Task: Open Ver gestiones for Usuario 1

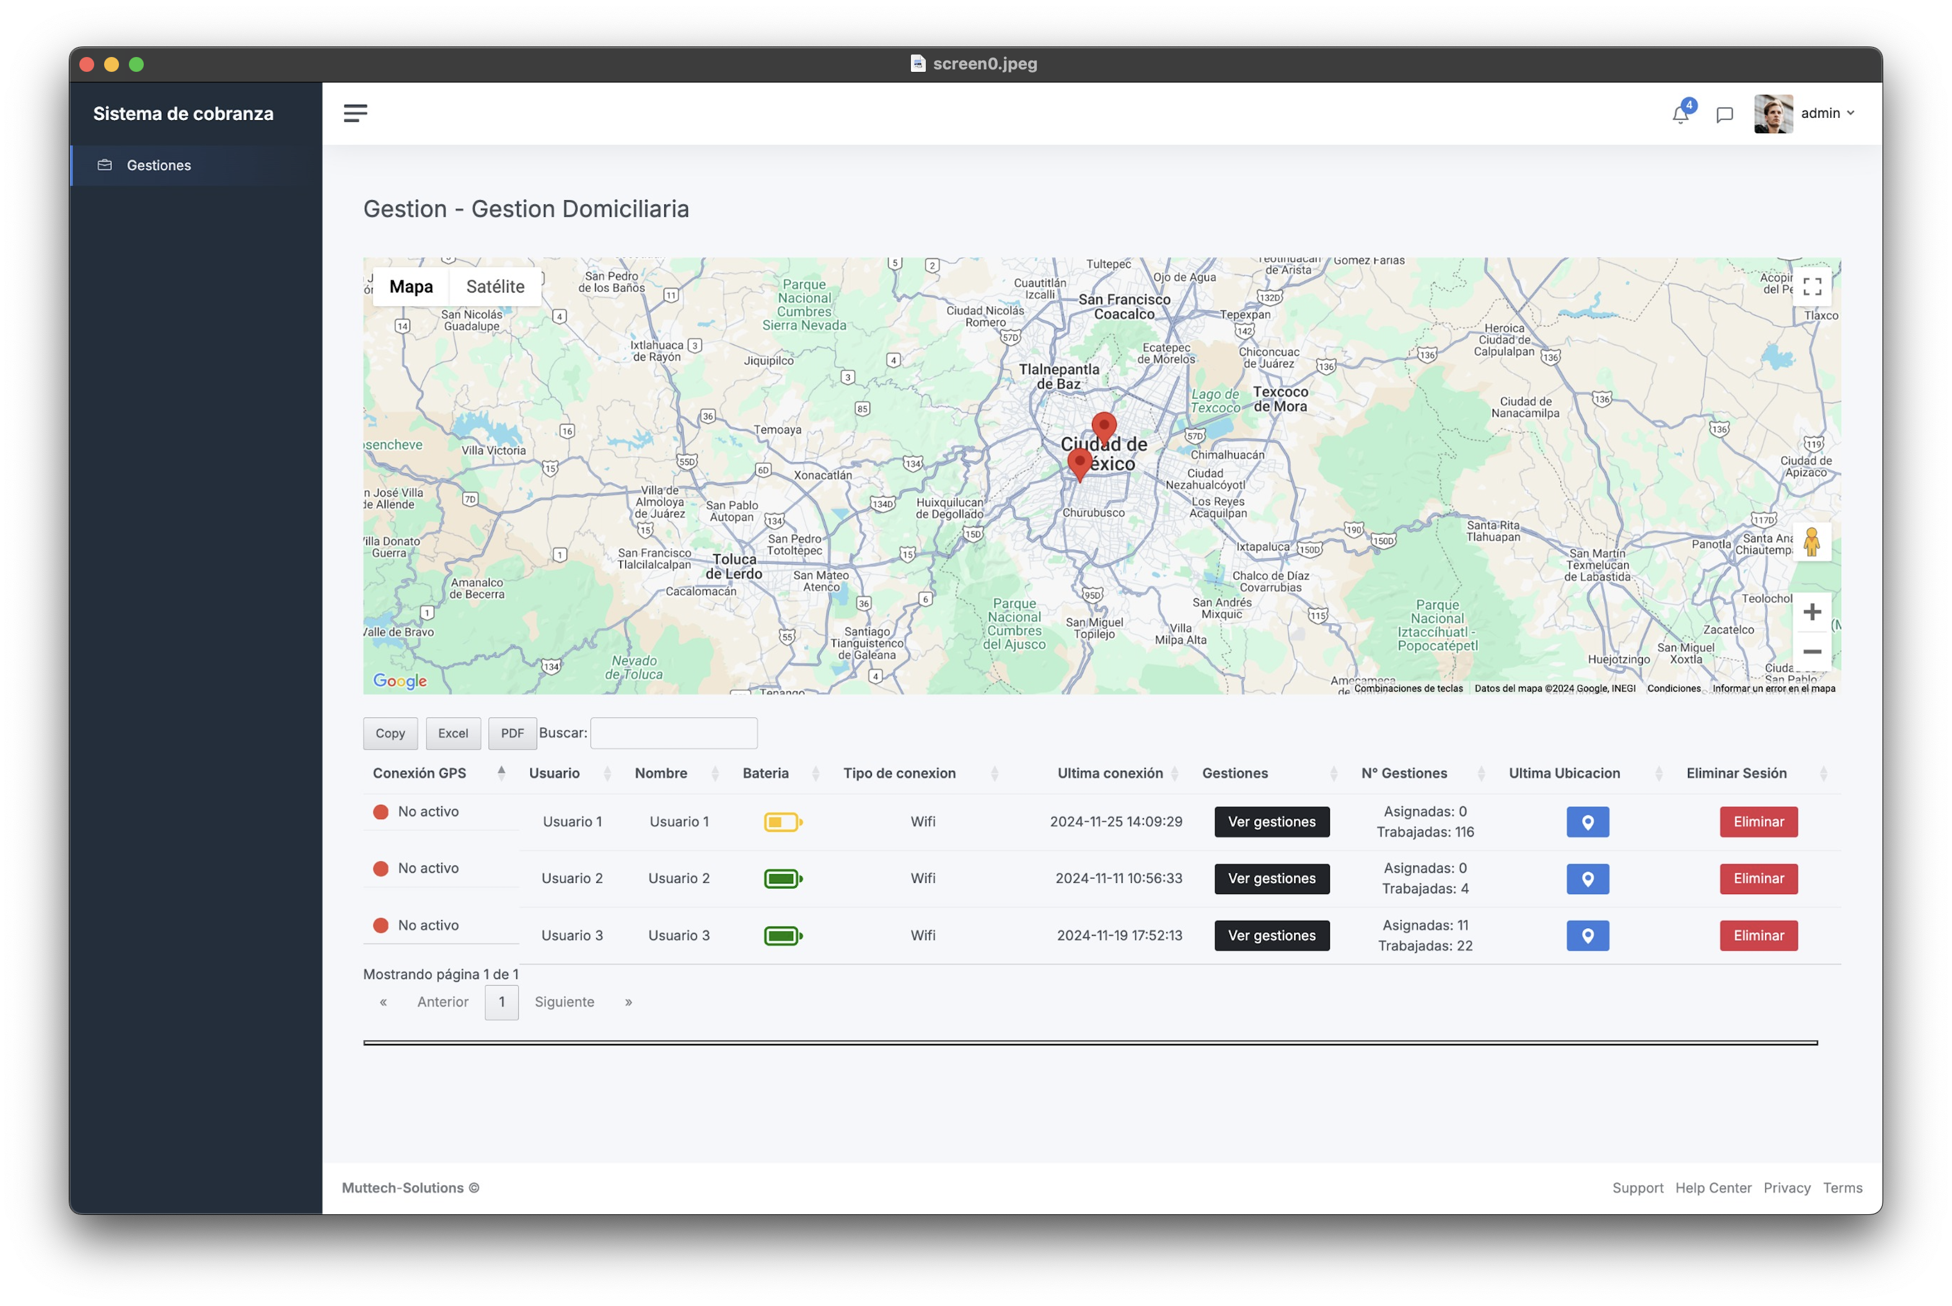Action: (1272, 822)
